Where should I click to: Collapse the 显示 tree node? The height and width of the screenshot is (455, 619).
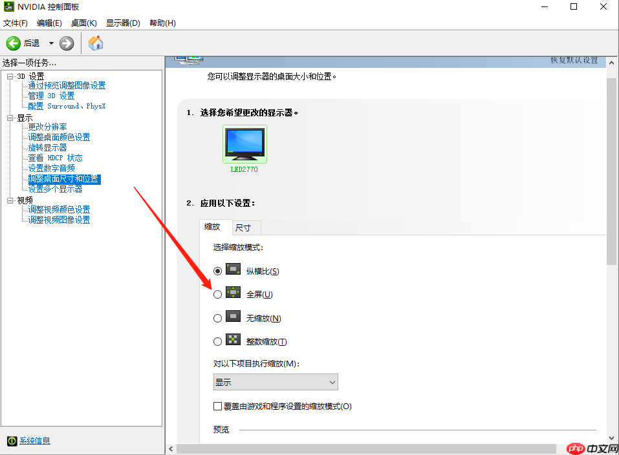coord(10,118)
